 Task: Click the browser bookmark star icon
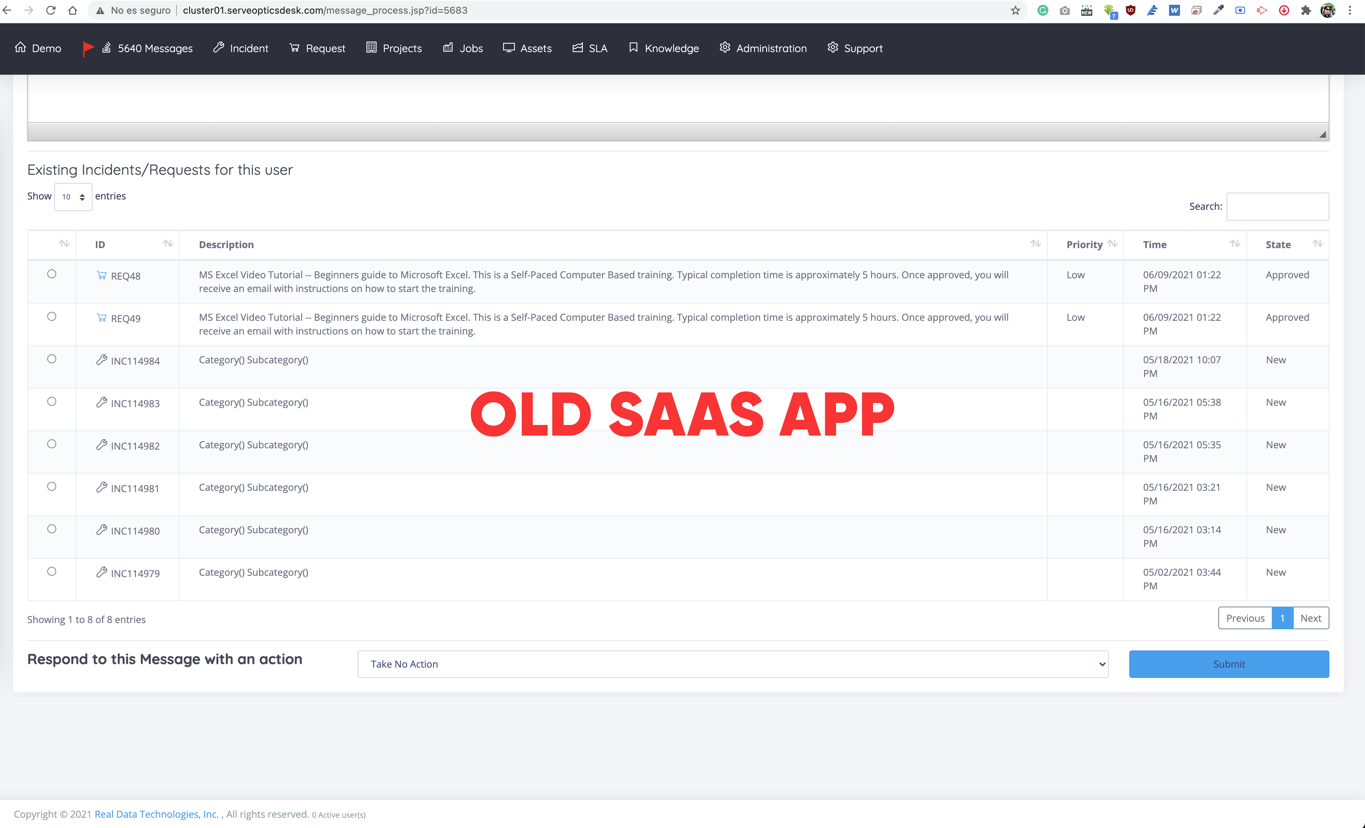click(x=1015, y=11)
